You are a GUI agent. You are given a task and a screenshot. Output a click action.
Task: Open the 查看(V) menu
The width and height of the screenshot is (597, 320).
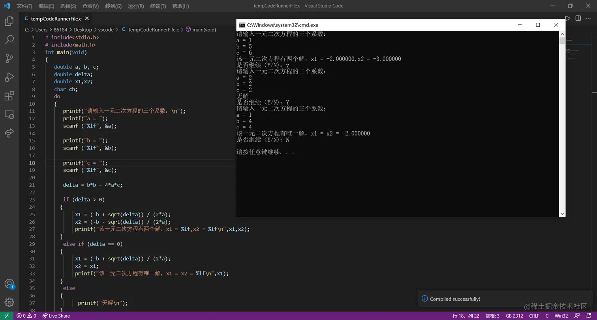[x=91, y=6]
